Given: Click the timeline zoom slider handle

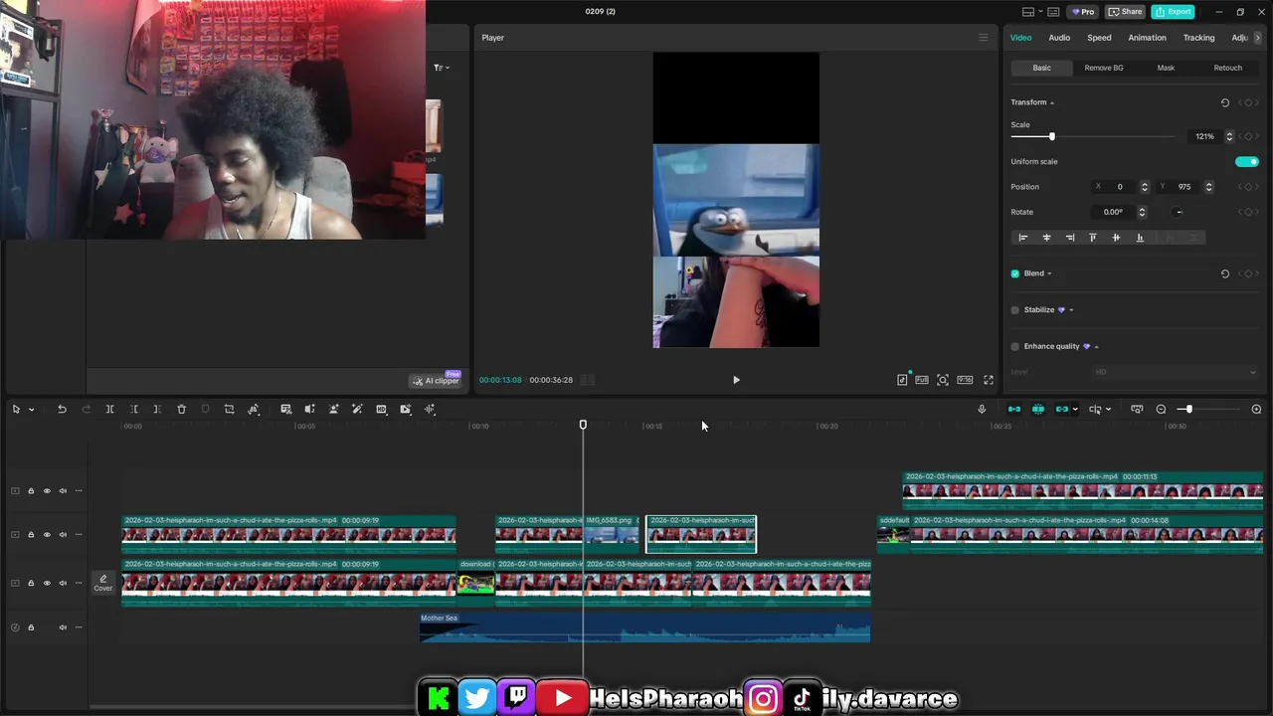Looking at the screenshot, I should tap(1187, 409).
